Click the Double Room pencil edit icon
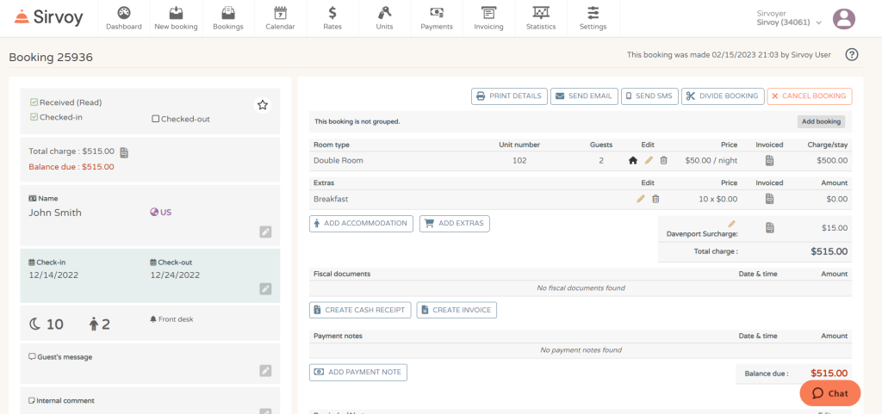 click(x=649, y=161)
